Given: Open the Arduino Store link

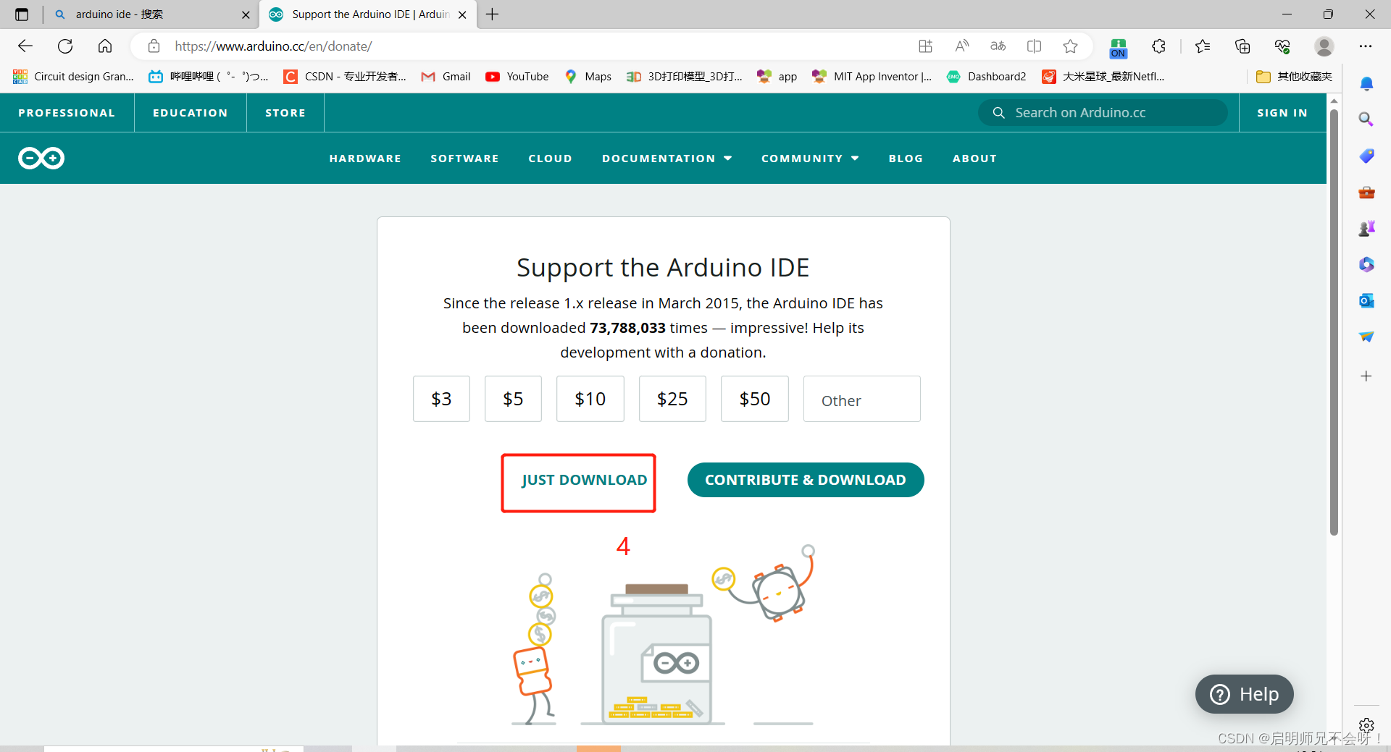Looking at the screenshot, I should coord(285,113).
